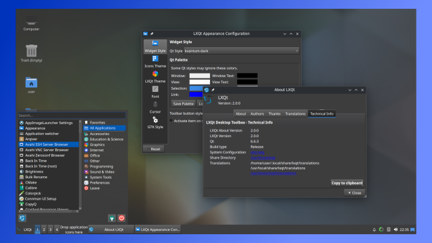
Task: Select LXQt Appearance Con... taskbar window button
Action: point(158,230)
